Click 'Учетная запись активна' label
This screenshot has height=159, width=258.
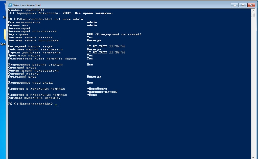click(30, 37)
